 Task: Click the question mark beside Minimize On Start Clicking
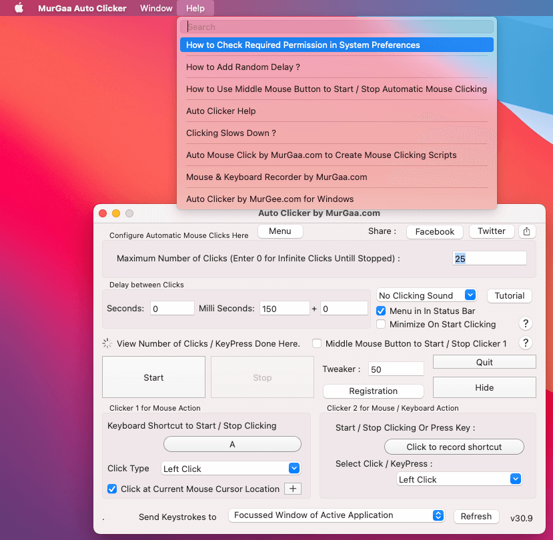tap(526, 324)
